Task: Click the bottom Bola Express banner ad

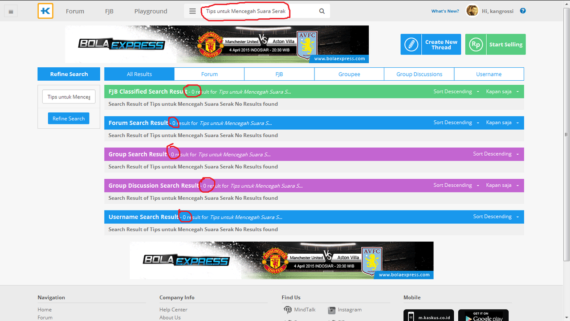Action: (x=281, y=260)
